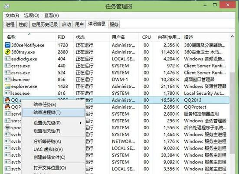Click the Windows 会话管理器 description
Viewport: 239px width, 174px height.
point(205,121)
